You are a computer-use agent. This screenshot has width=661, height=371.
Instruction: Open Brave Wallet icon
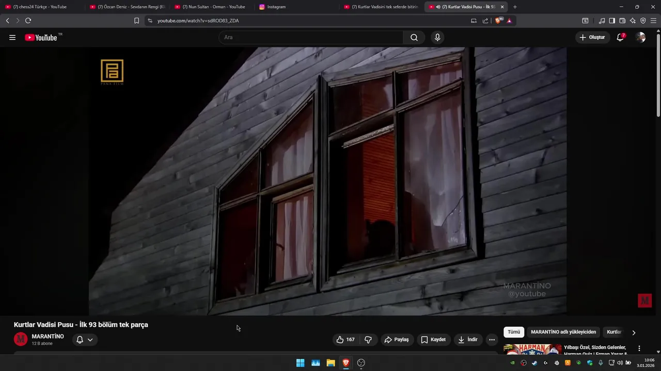coord(622,21)
